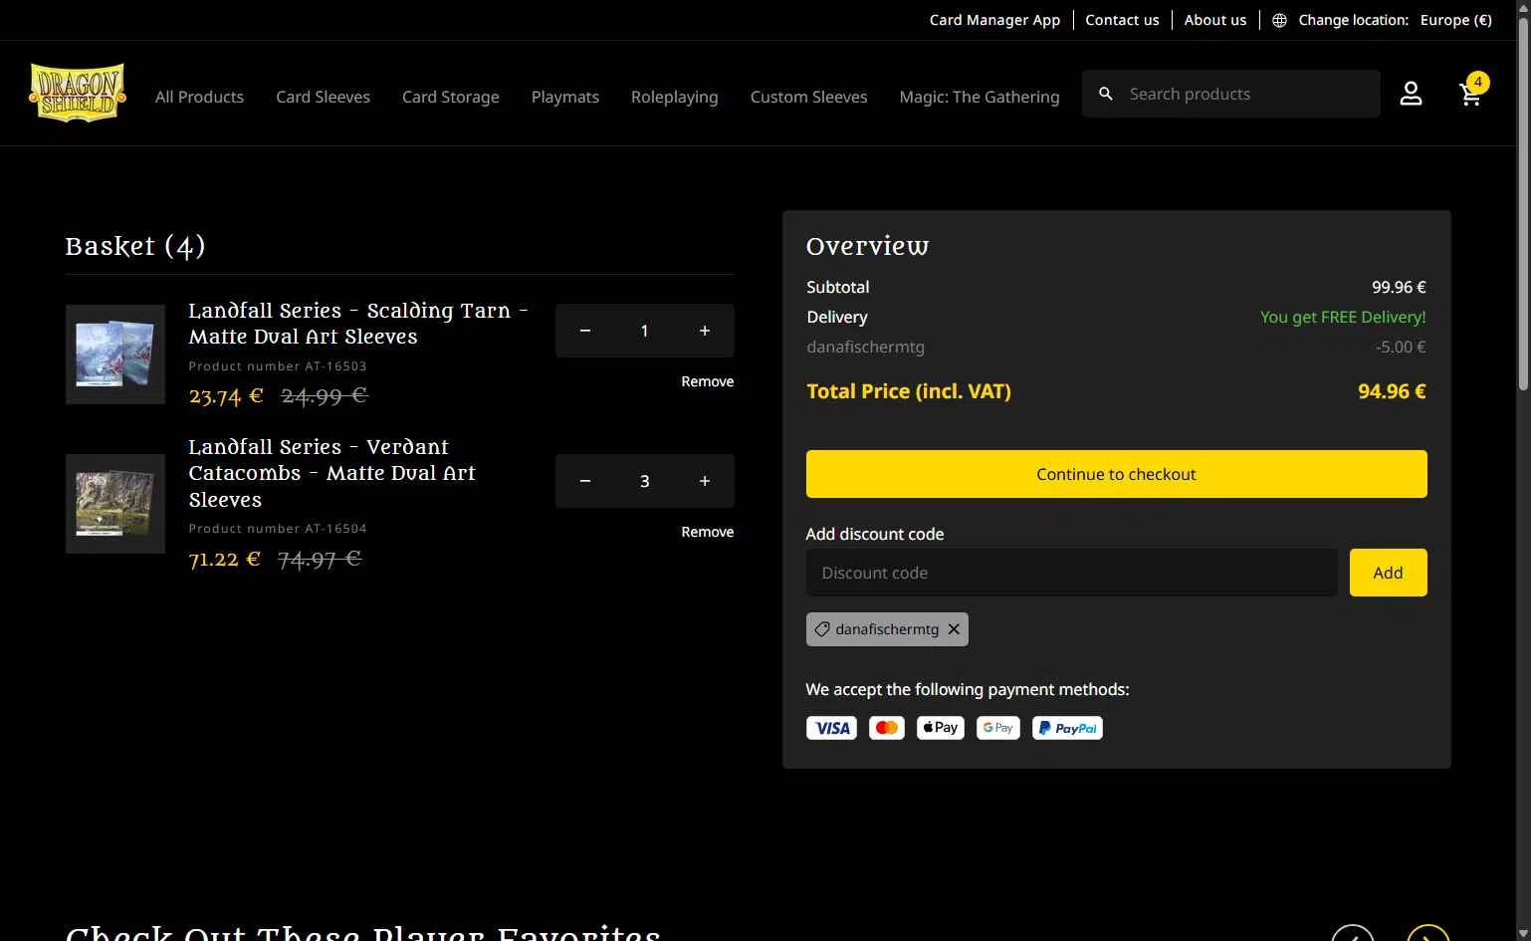Focus the Discount code input
This screenshot has height=941, width=1531.
point(1072,573)
